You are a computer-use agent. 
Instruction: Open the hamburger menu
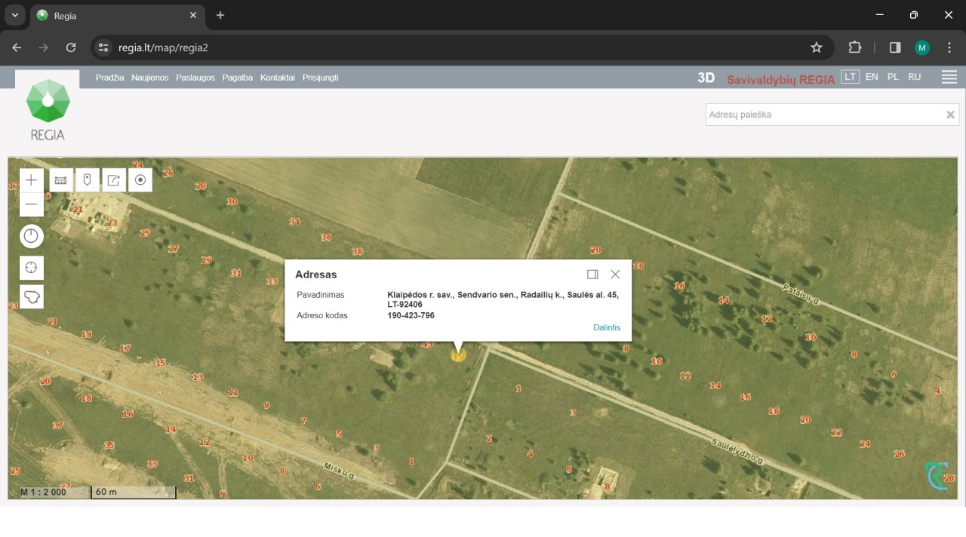pos(949,77)
